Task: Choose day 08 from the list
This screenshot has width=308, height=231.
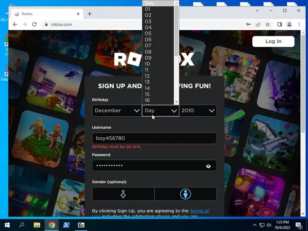Action: click(x=158, y=52)
